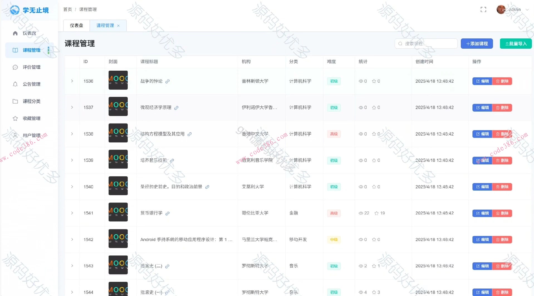Screen dimensions: 534x296
Task: Open the link icon beside 战争的悖论
Action: click(167, 81)
